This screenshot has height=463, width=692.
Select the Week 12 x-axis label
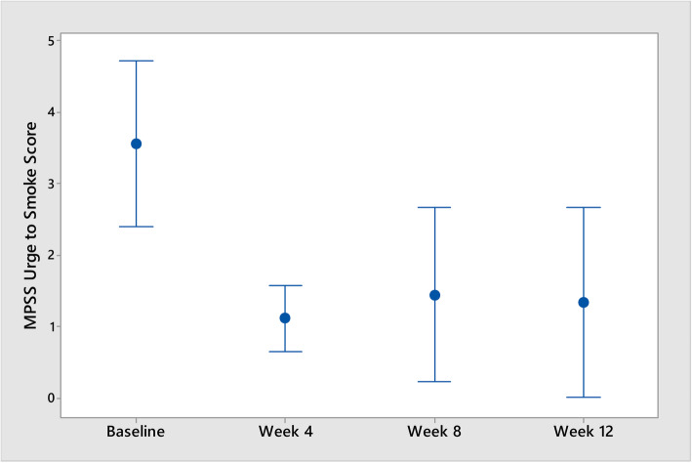pyautogui.click(x=584, y=430)
